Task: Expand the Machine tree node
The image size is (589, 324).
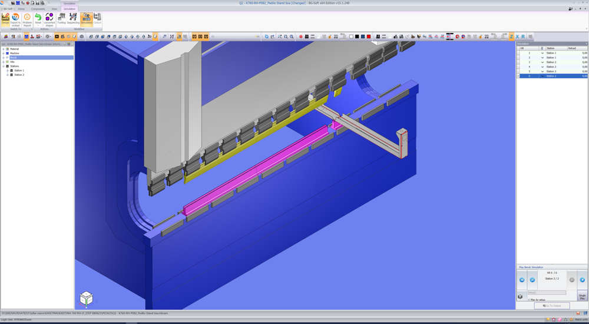Action: (x=4, y=54)
